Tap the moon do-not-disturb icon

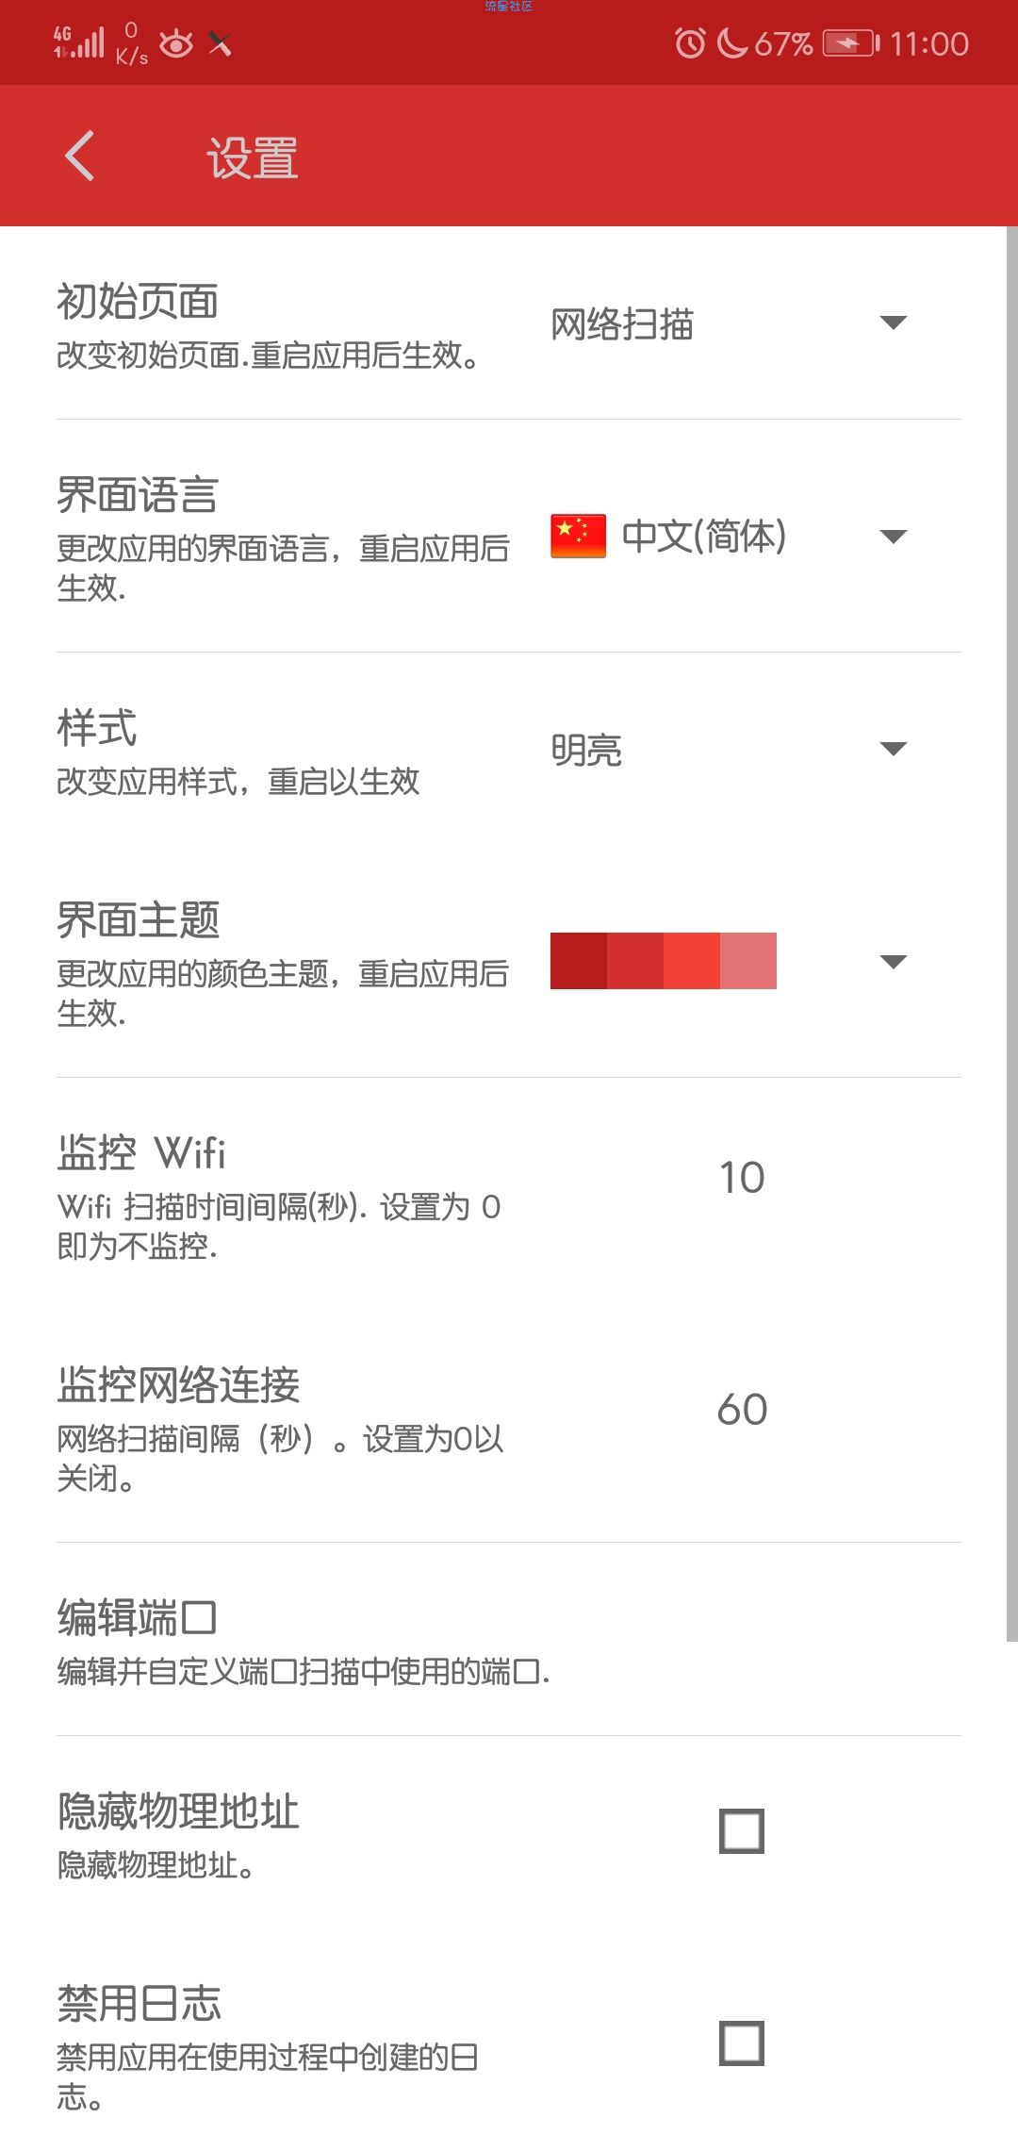(x=732, y=43)
